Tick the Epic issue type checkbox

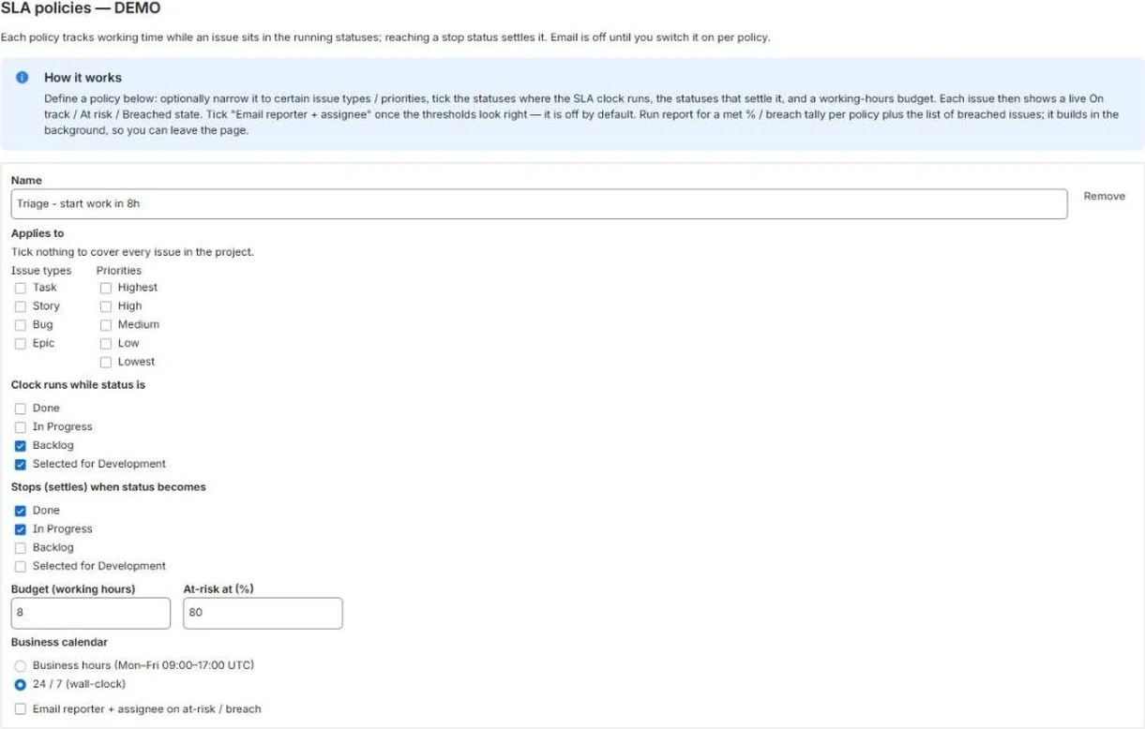coord(21,344)
